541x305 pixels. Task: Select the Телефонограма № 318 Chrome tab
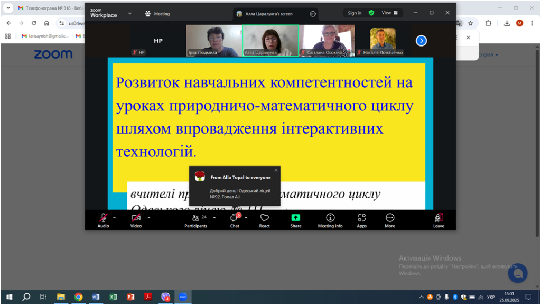tap(50, 7)
